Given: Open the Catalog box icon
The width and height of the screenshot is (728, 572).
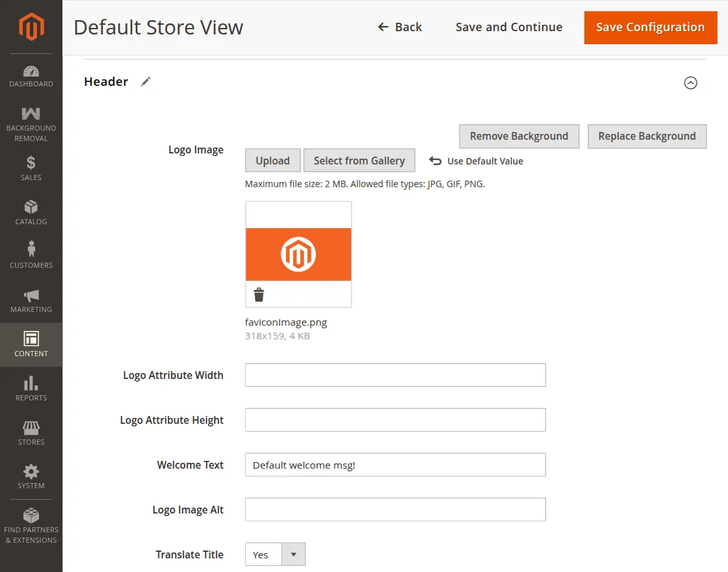Looking at the screenshot, I should point(31,208).
